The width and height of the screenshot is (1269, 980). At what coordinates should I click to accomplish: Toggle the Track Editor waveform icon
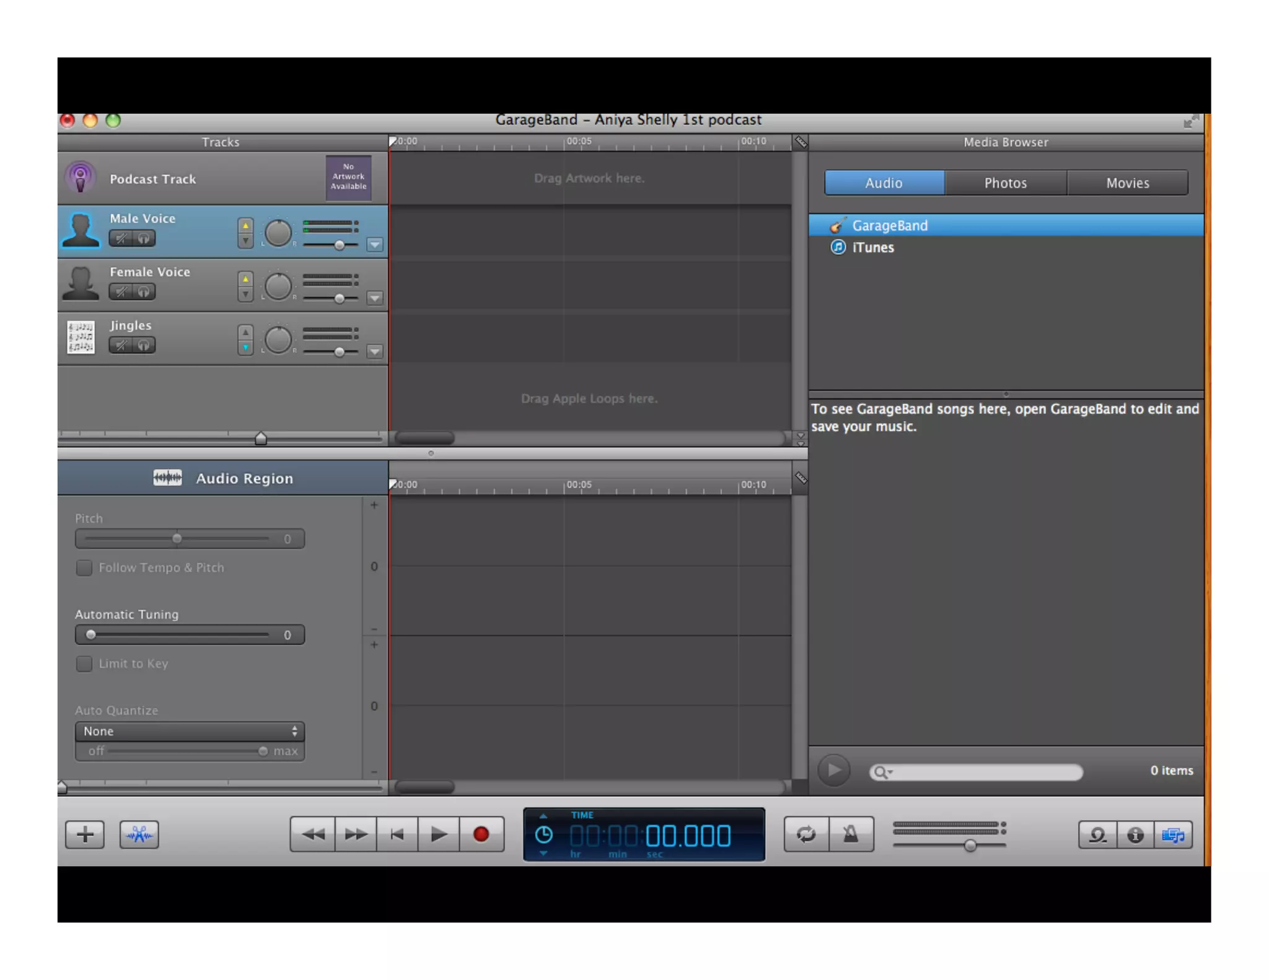point(139,834)
